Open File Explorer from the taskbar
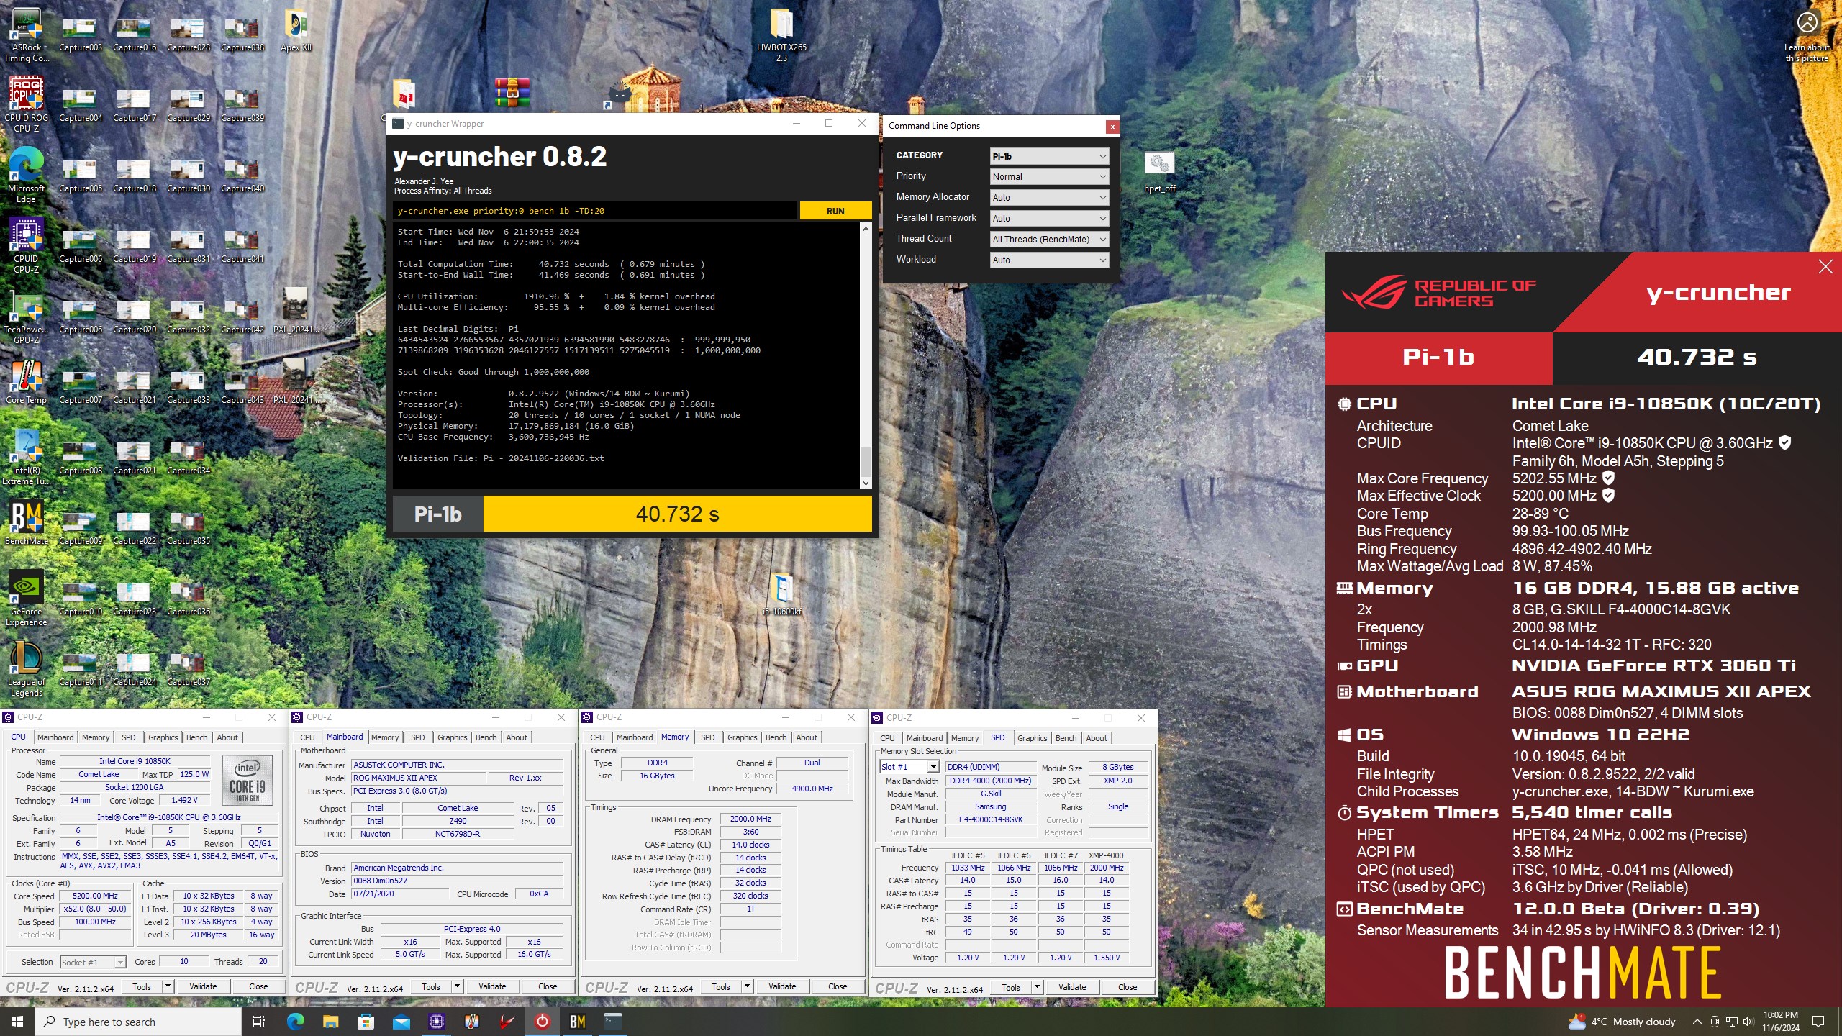 point(331,1022)
